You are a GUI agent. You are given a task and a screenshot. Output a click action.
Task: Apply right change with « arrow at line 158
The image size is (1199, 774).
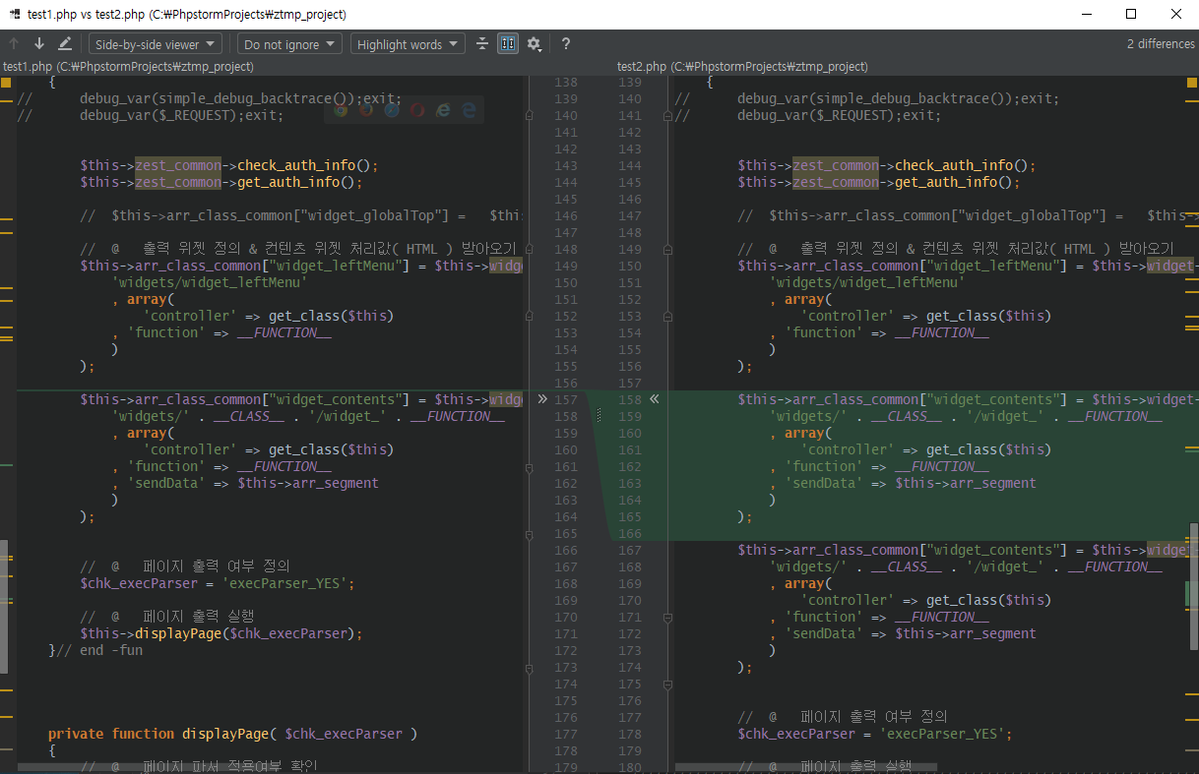655,399
